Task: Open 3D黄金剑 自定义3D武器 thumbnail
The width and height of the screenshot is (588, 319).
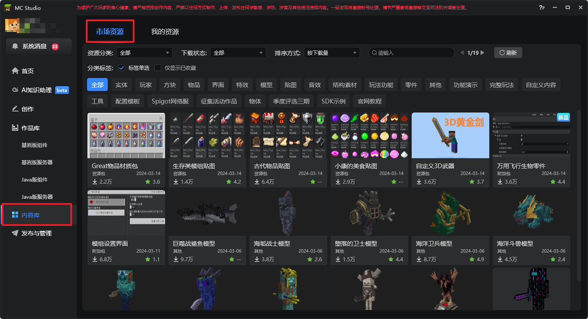Action: [x=450, y=135]
